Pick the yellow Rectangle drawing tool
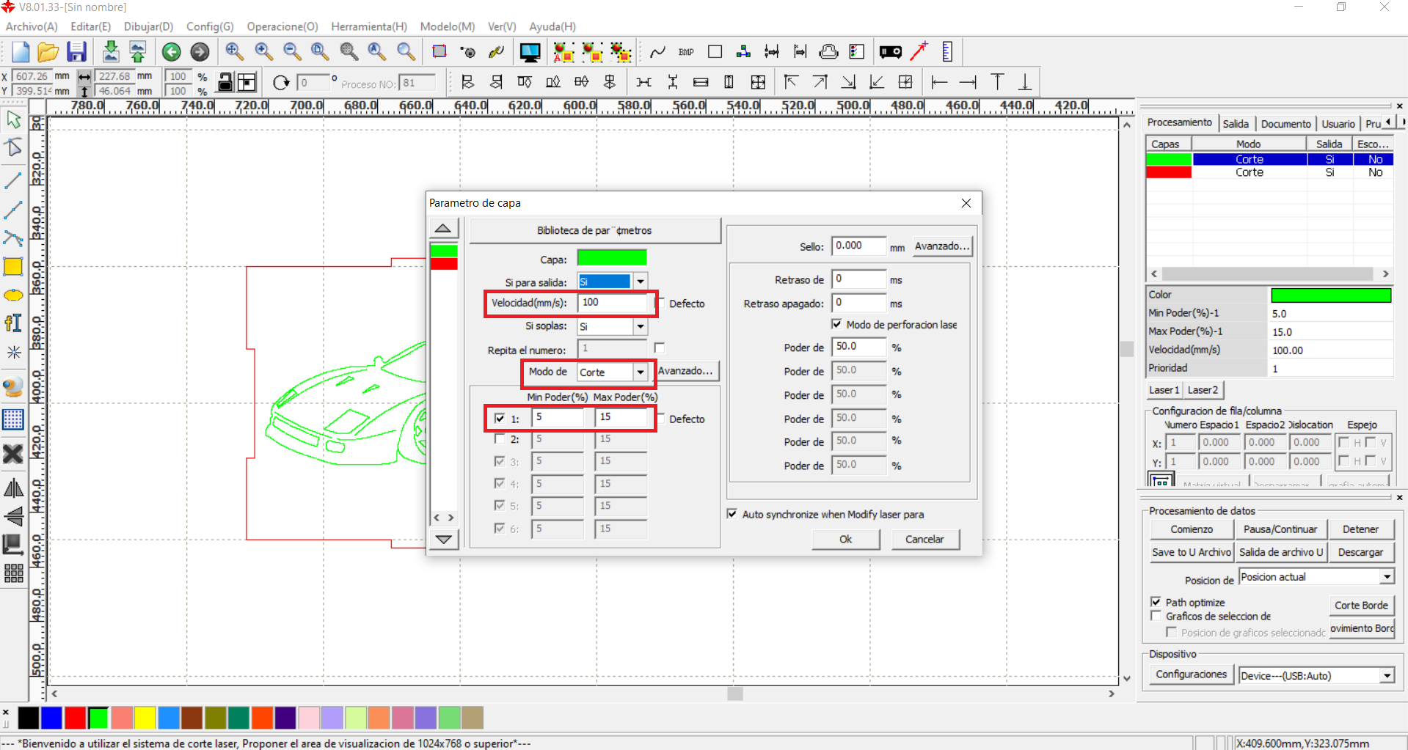This screenshot has height=750, width=1408. (13, 267)
